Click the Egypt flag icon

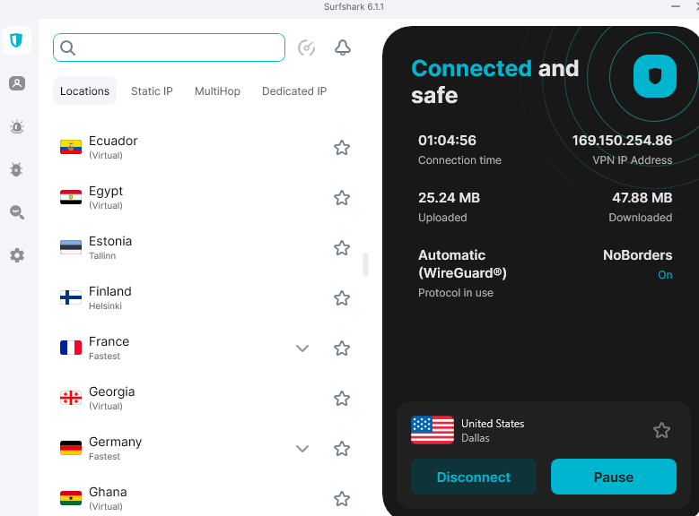71,197
